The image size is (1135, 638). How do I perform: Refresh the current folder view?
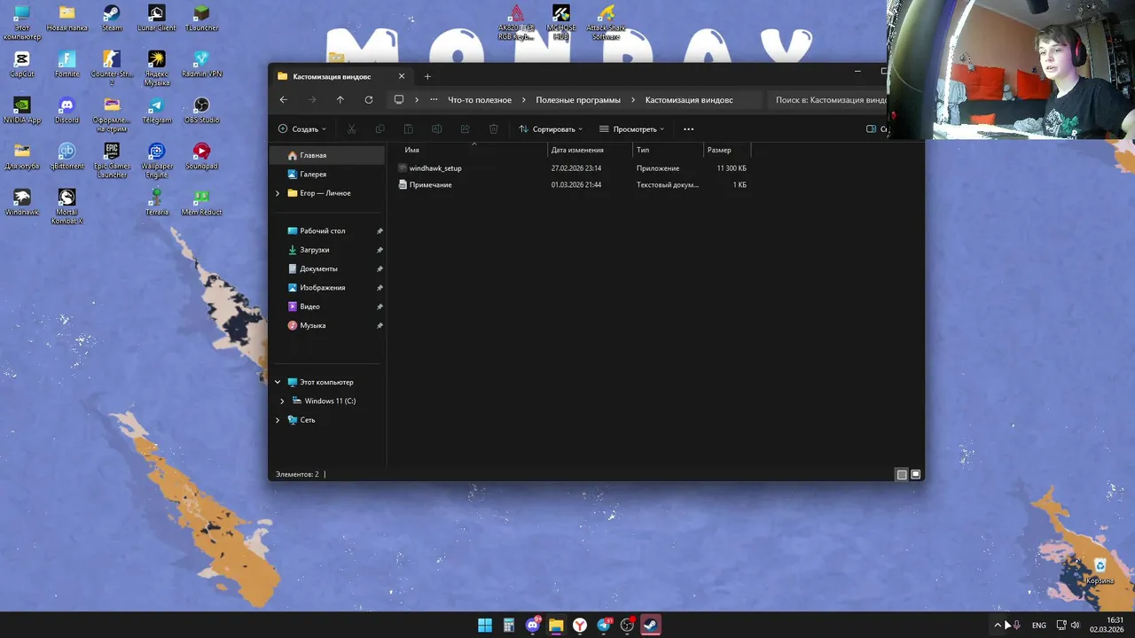[369, 100]
